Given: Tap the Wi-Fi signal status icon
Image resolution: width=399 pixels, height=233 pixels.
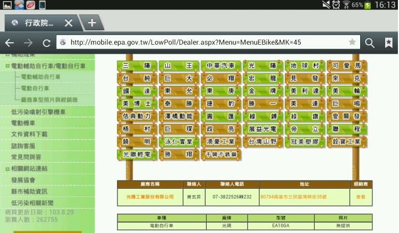Looking at the screenshot, I should pos(346,4).
